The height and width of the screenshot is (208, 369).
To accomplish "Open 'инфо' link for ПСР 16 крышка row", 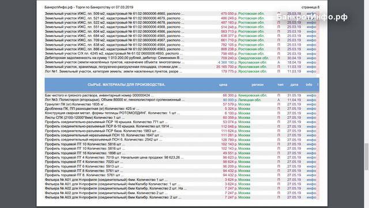I will coord(311,122).
